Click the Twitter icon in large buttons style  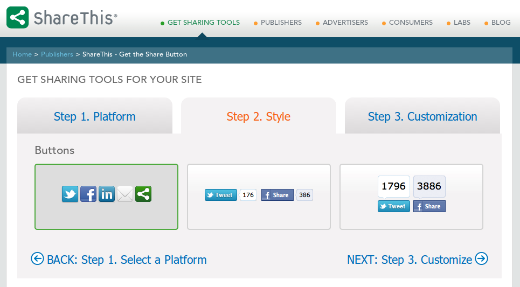tap(70, 194)
